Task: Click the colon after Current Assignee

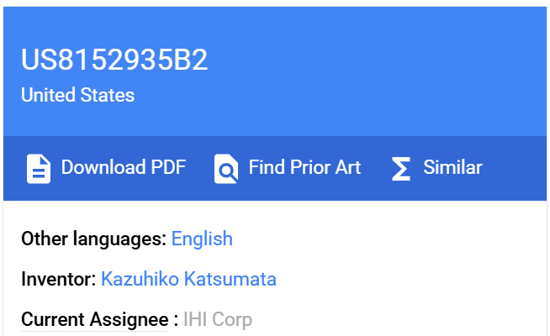Action: tap(176, 319)
